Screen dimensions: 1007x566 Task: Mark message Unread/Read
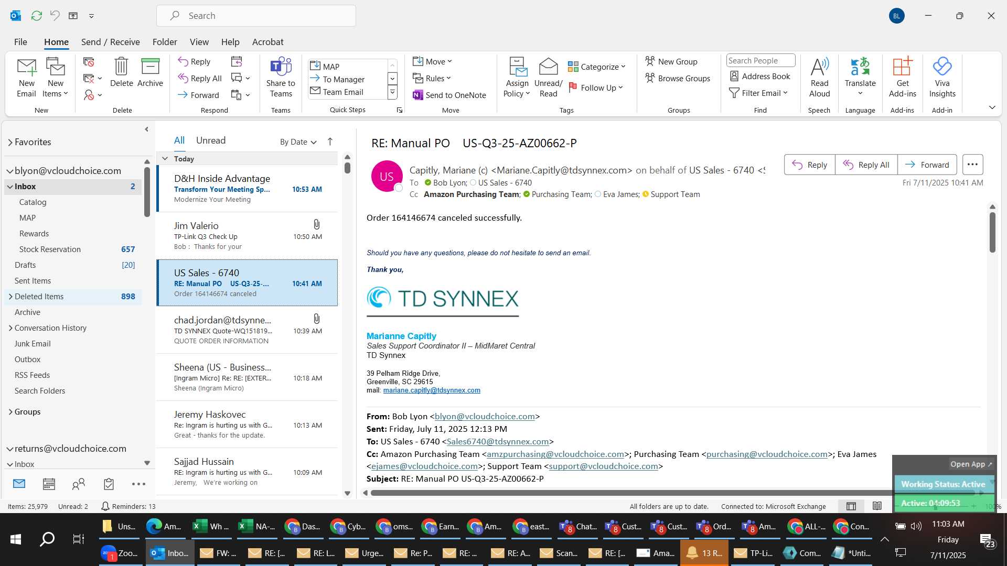point(548,78)
